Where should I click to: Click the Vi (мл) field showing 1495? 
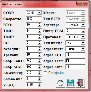pos(32,85)
